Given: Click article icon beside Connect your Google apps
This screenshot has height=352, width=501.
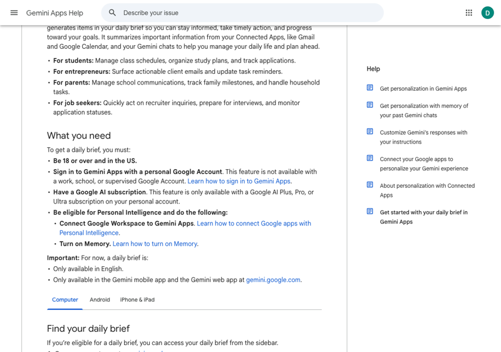Looking at the screenshot, I should pyautogui.click(x=369, y=158).
